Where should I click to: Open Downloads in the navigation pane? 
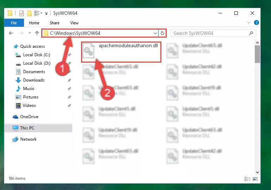(x=34, y=80)
